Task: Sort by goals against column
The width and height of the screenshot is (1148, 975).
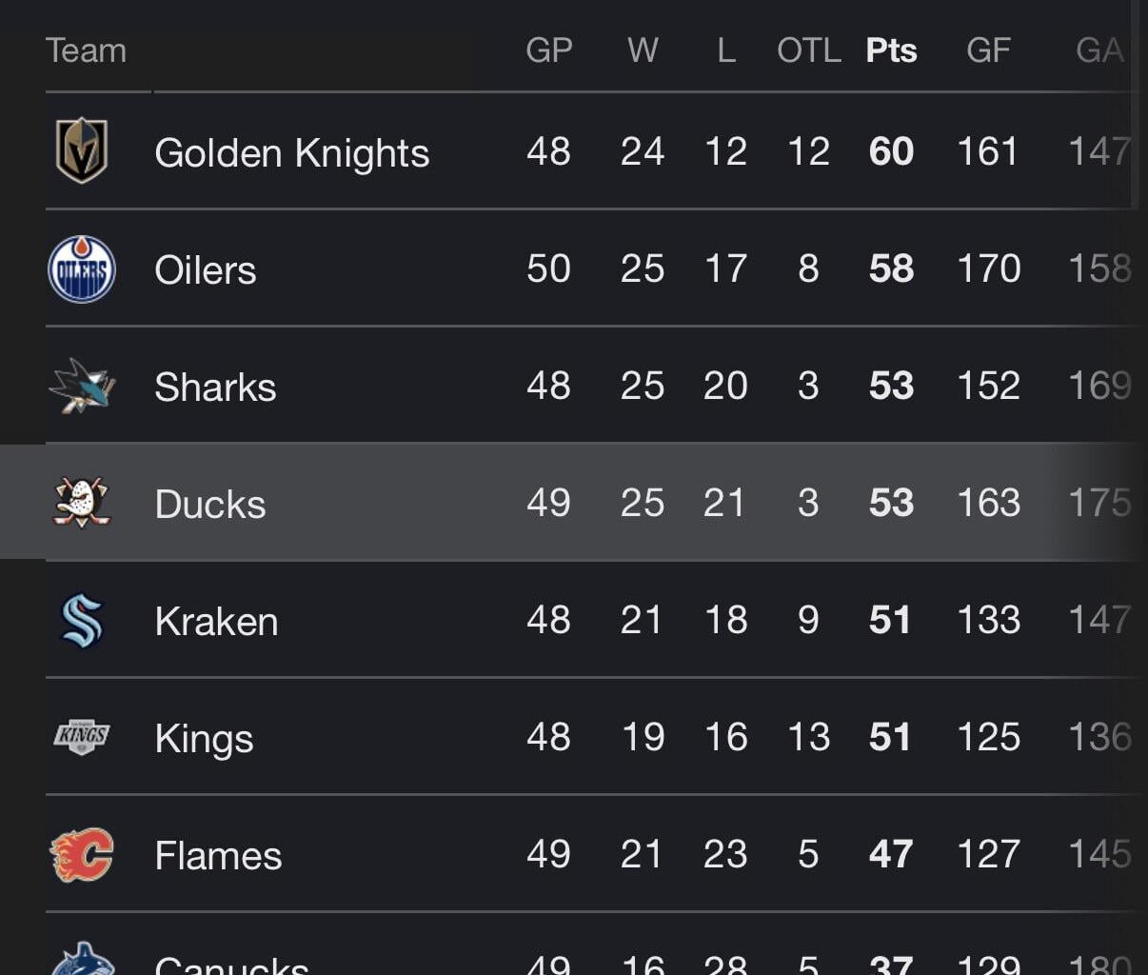Action: tap(1100, 50)
